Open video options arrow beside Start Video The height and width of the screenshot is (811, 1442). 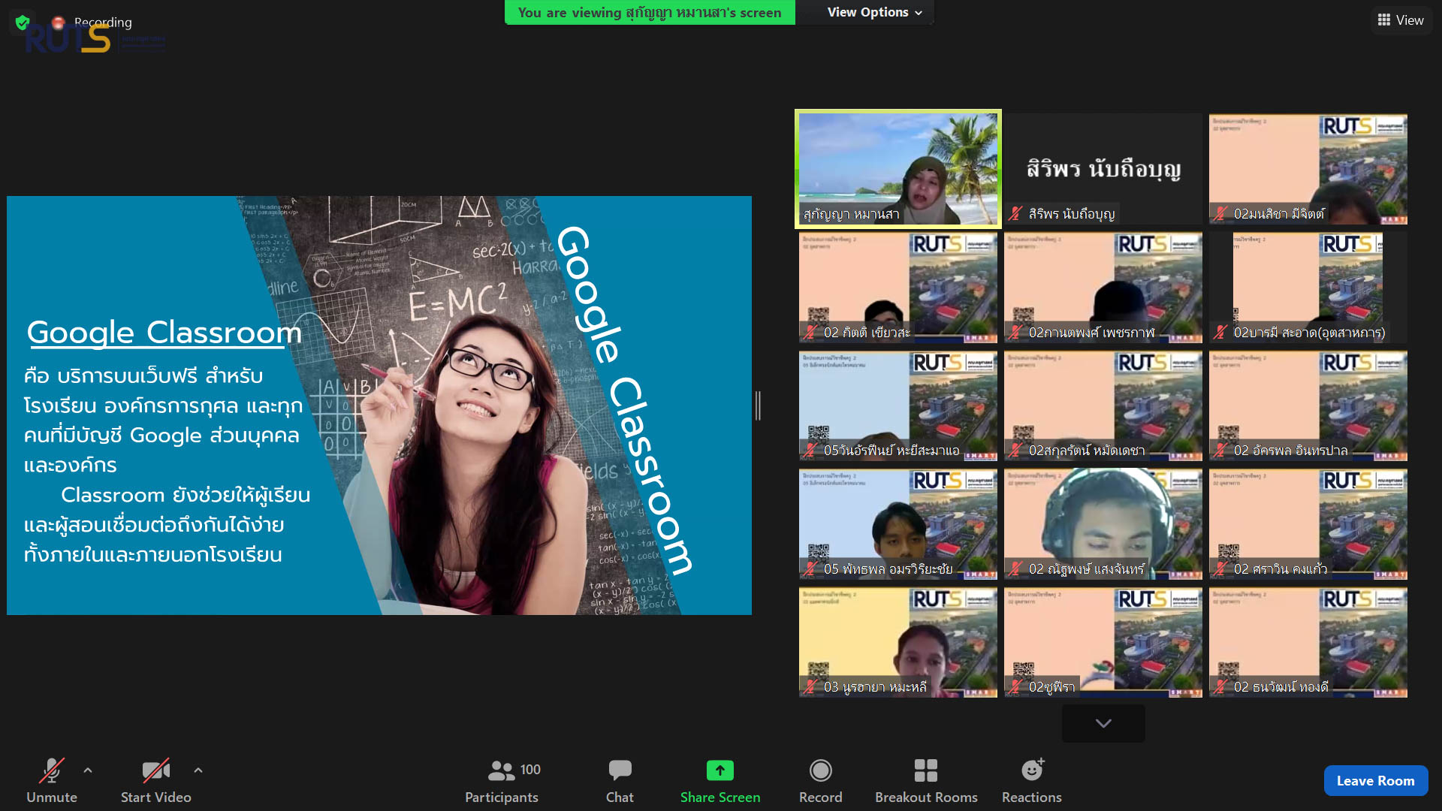(198, 770)
